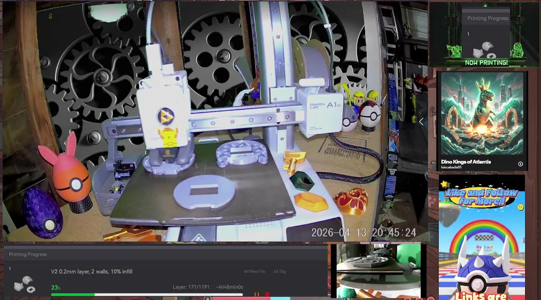The width and height of the screenshot is (541, 300).
Task: Click the '6h18min15s' total time
Action: point(254,272)
